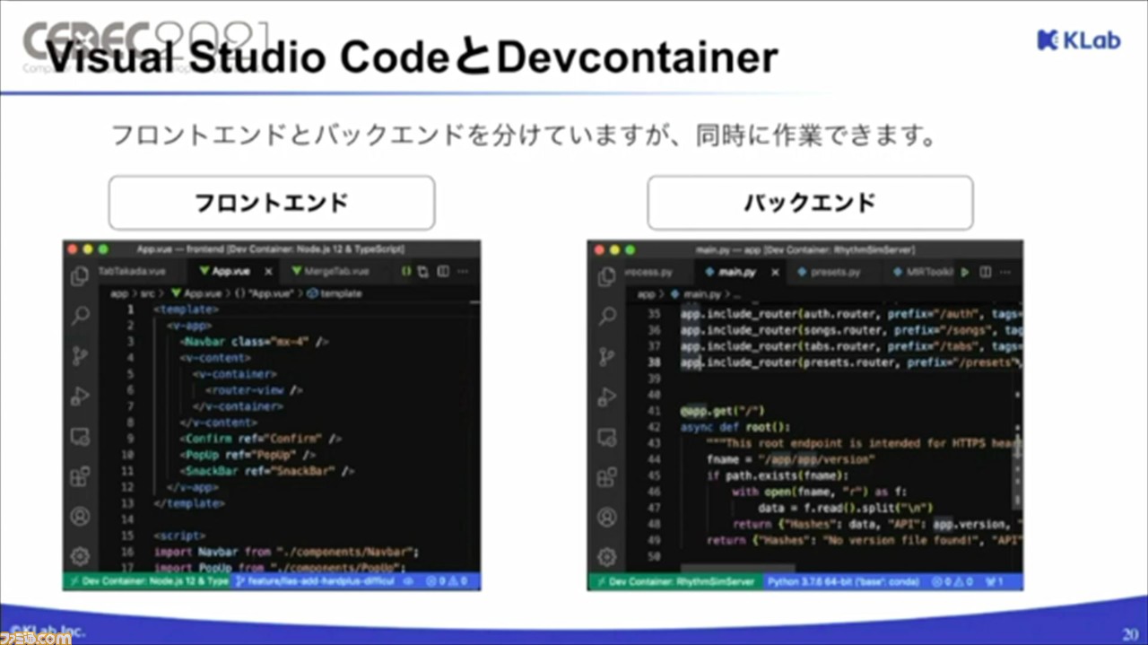The height and width of the screenshot is (645, 1148).
Task: Click the フロントエンド label box
Action: tap(272, 203)
